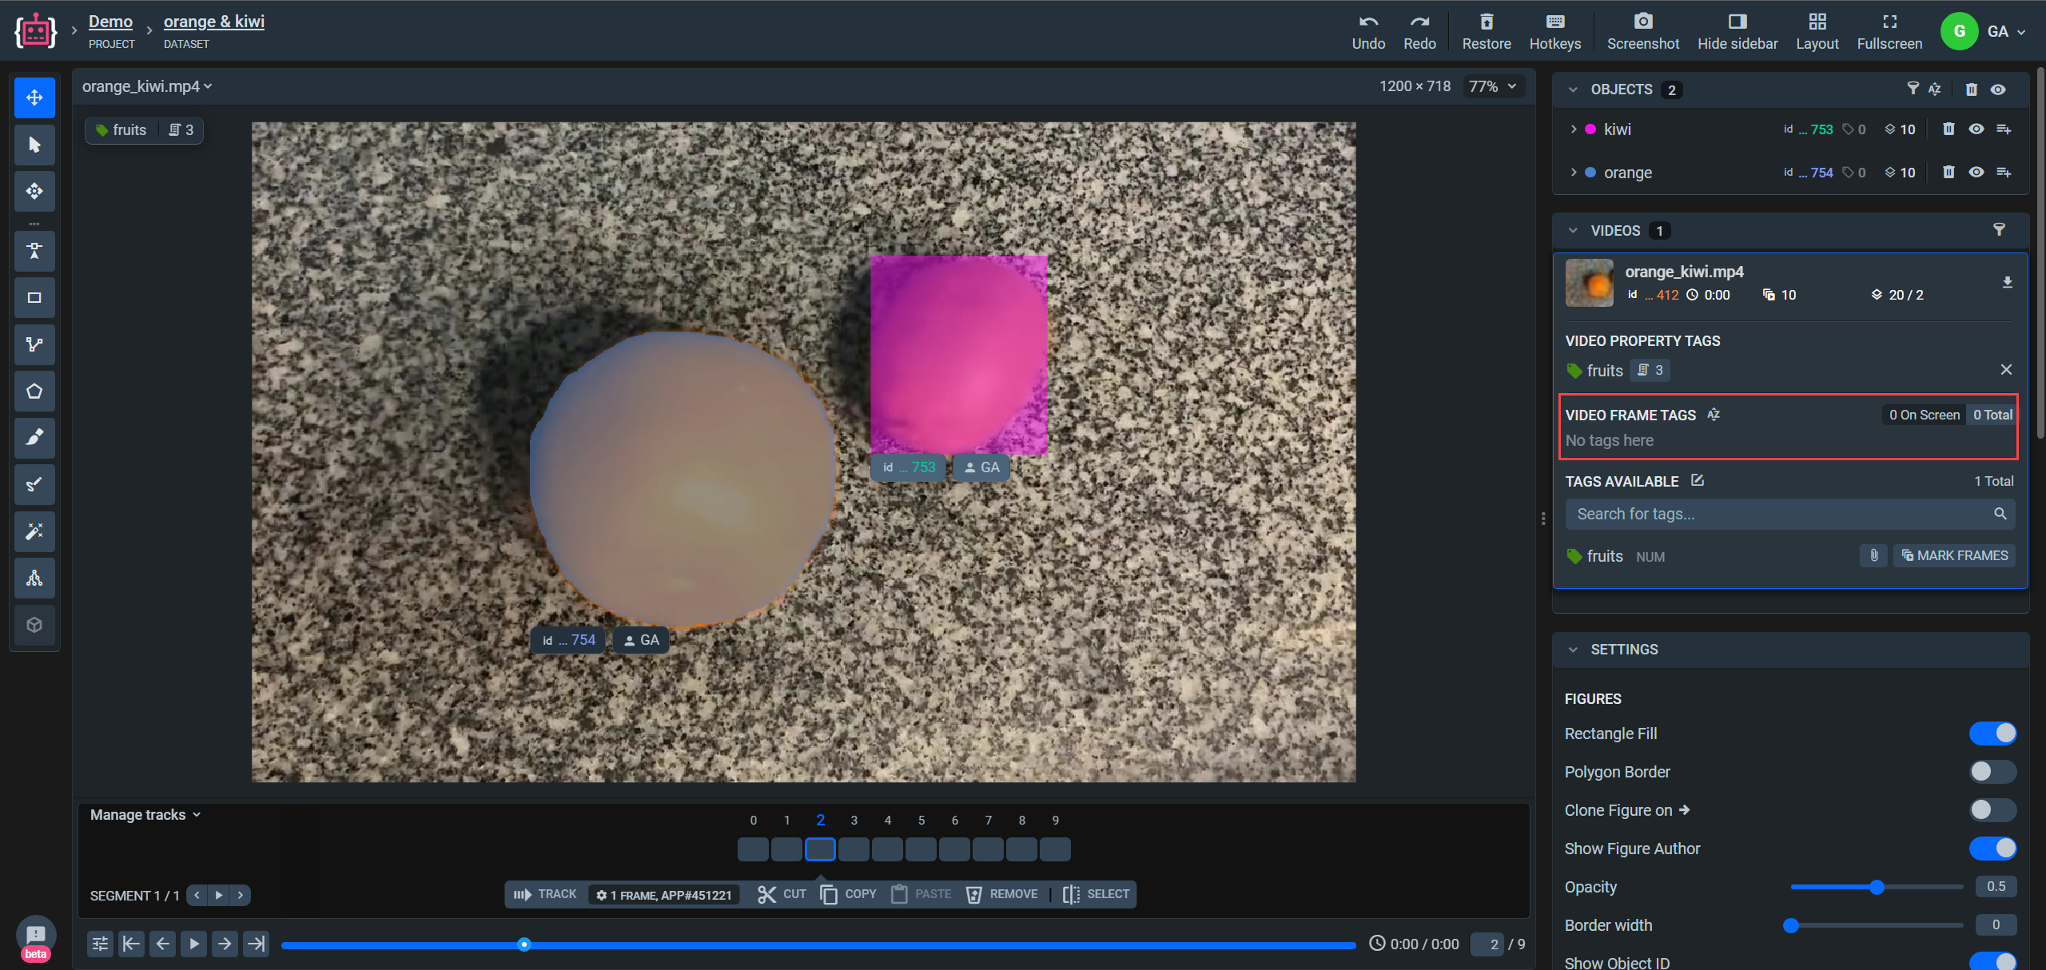The image size is (2046, 970).
Task: Click the Opacity slider handle
Action: (1877, 887)
